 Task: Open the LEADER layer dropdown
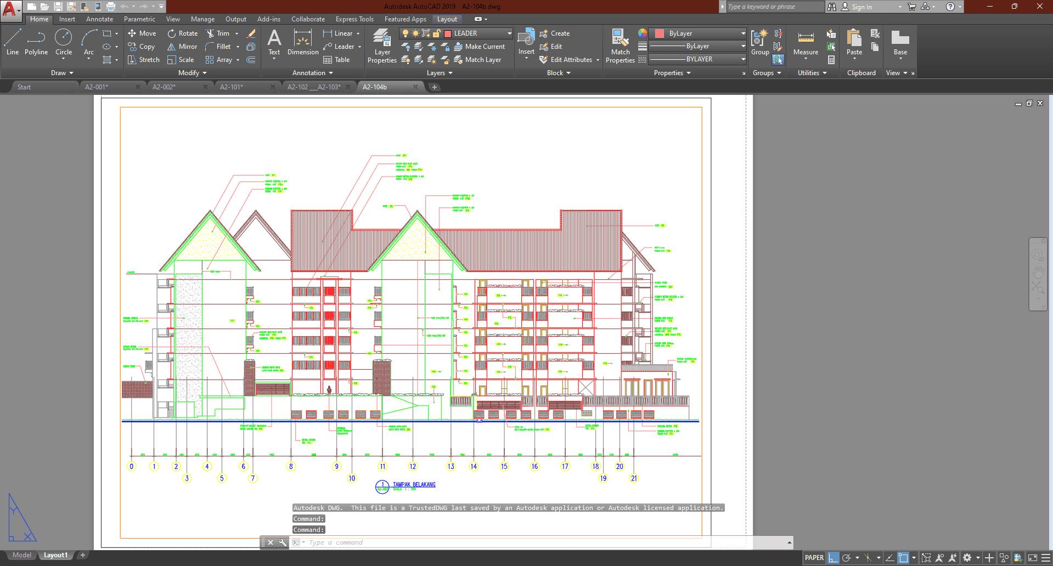tap(509, 33)
